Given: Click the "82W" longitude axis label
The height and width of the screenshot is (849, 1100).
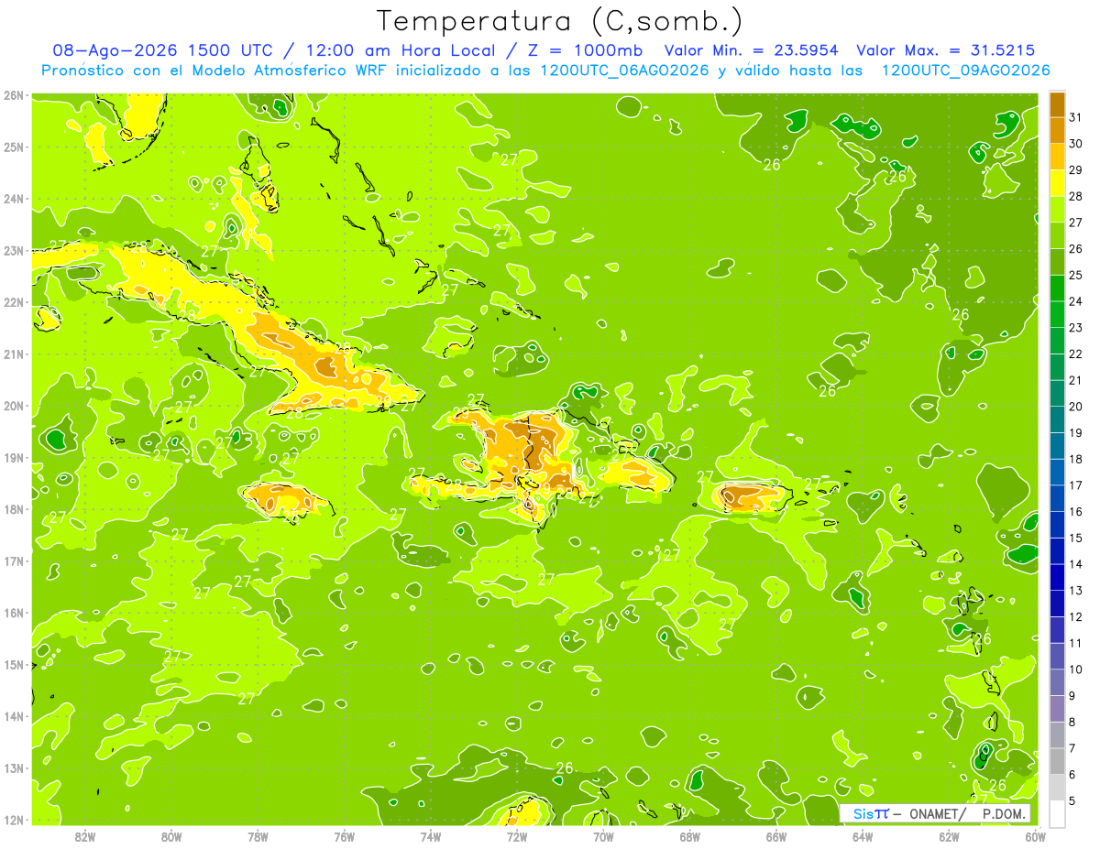Looking at the screenshot, I should (x=85, y=836).
